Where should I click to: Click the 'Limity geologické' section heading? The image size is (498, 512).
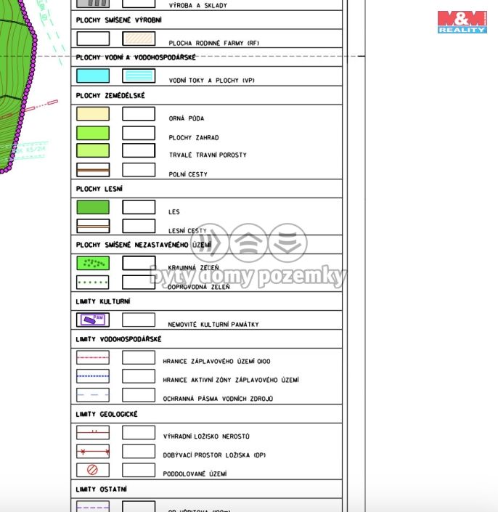point(107,414)
